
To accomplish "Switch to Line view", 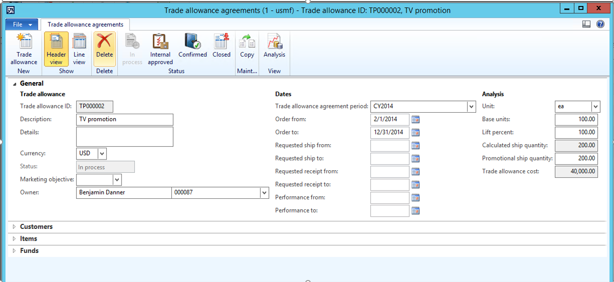I will tap(79, 49).
